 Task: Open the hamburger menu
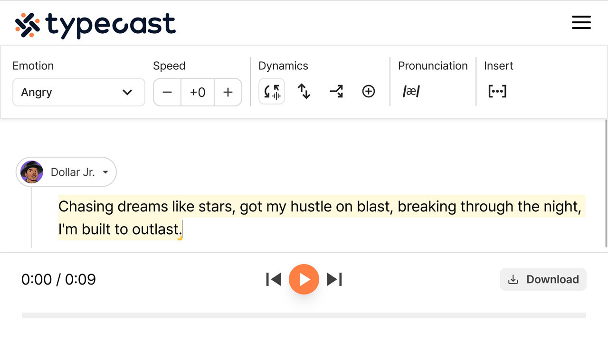tap(581, 22)
